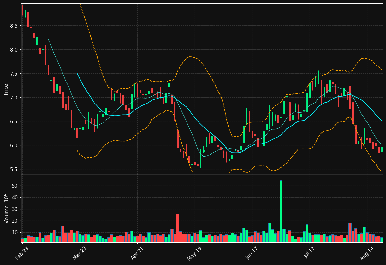Click the 50 volume axis label
The width and height of the screenshot is (386, 265).
(x=15, y=186)
